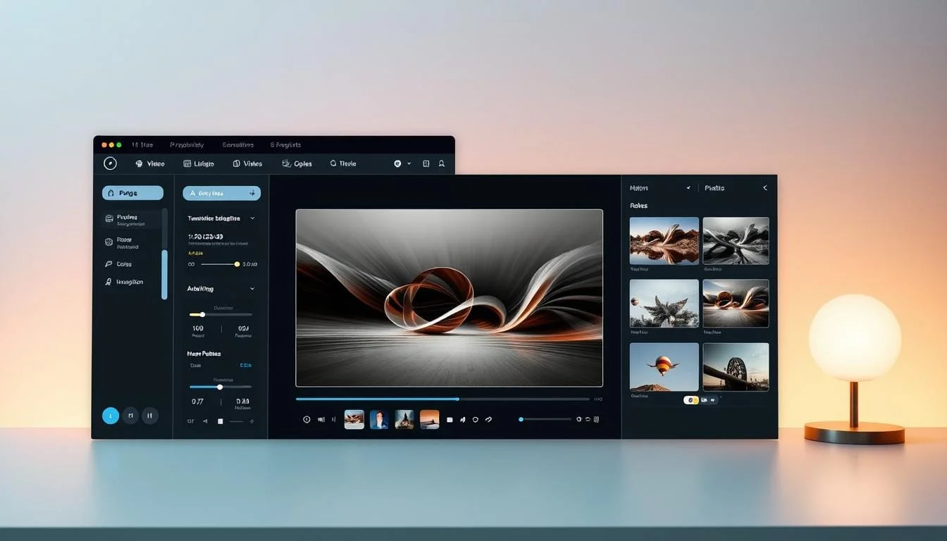Select the brown reflection sculpture thumbnail
The width and height of the screenshot is (947, 541).
[x=664, y=240]
